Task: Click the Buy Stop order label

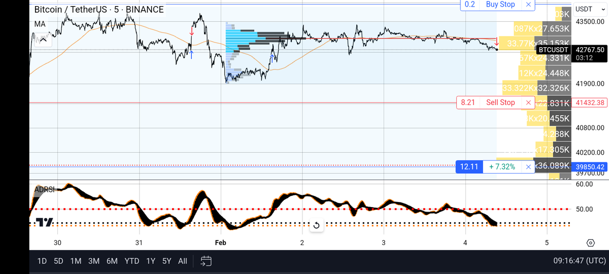Action: click(x=500, y=5)
